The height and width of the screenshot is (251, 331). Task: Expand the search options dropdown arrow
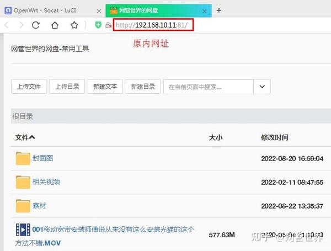262,87
